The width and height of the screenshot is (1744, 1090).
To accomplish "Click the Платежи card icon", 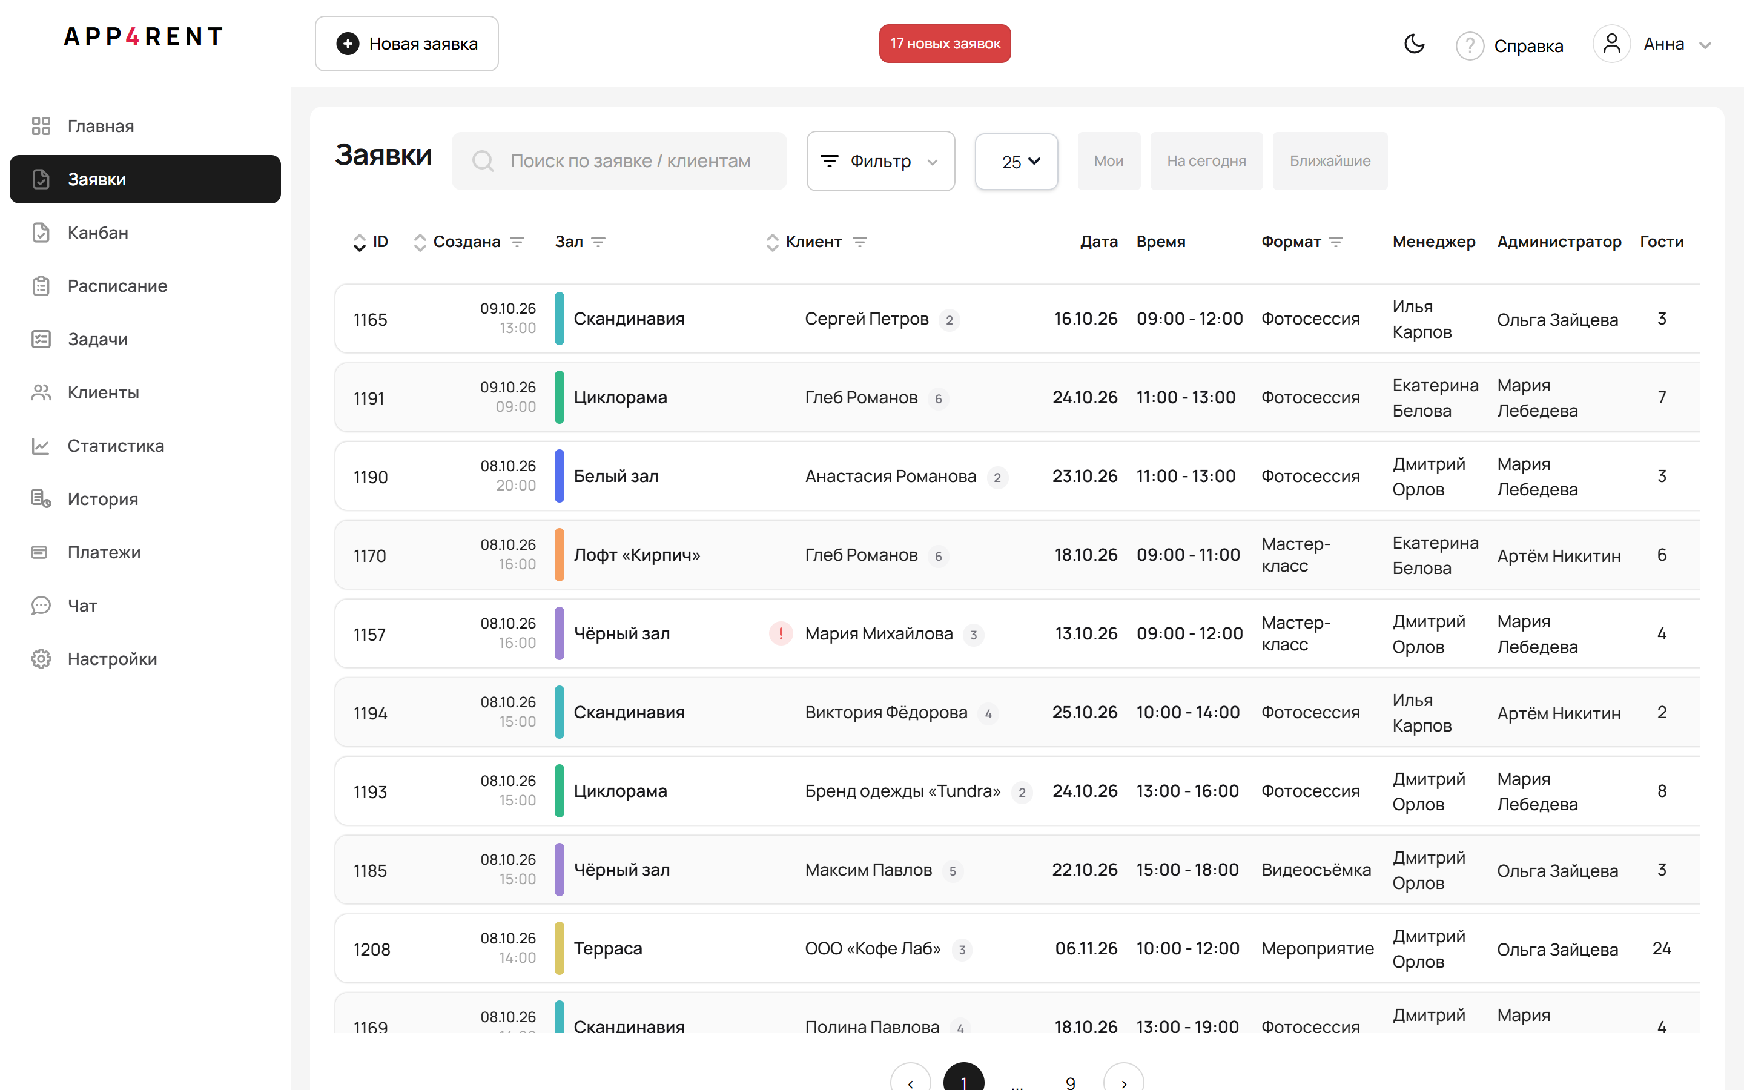I will coord(39,552).
